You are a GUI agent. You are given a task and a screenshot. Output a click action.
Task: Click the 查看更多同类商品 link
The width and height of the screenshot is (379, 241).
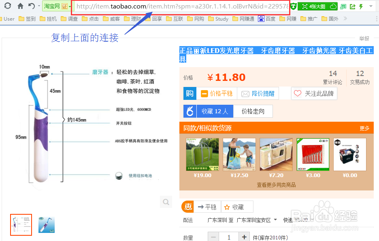tap(276, 185)
